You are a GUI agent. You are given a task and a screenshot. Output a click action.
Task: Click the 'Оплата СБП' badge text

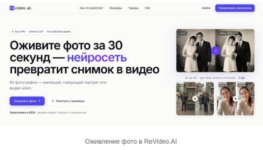coord(36,31)
